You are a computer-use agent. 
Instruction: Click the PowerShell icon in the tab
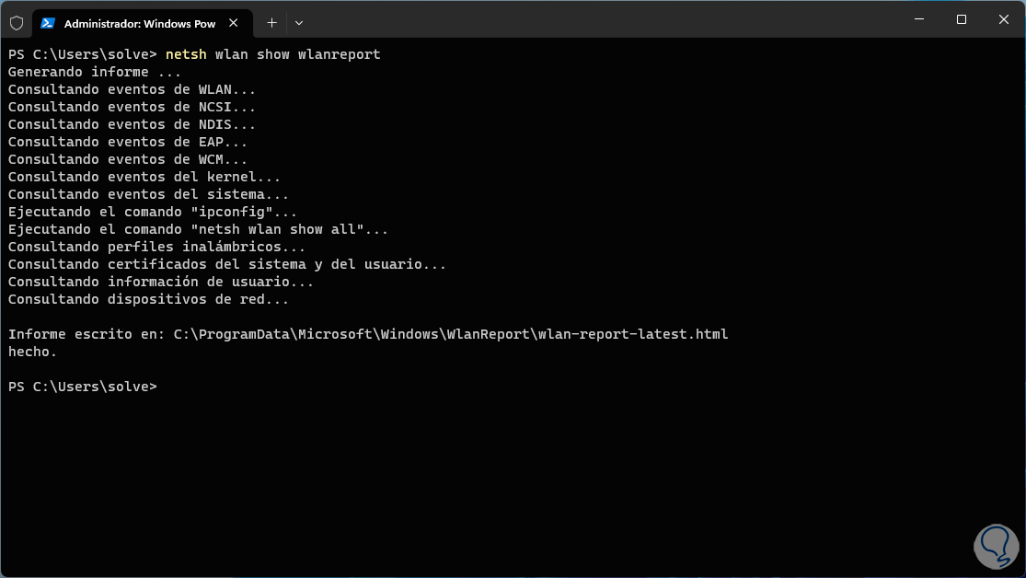[x=48, y=23]
